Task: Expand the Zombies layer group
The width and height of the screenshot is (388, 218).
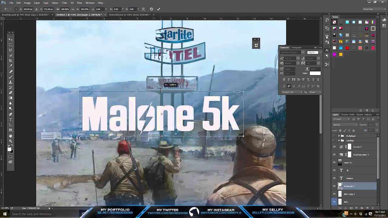Action: 339,140
